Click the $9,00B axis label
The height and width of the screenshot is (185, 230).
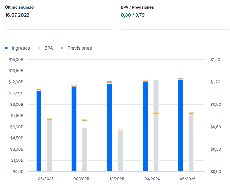pyautogui.click(x=17, y=105)
